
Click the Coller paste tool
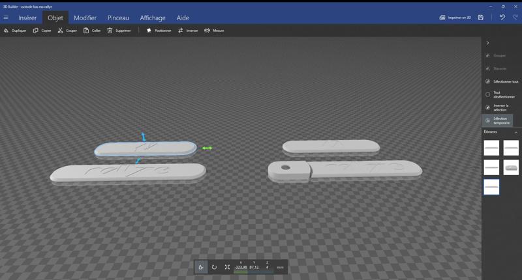click(x=92, y=31)
